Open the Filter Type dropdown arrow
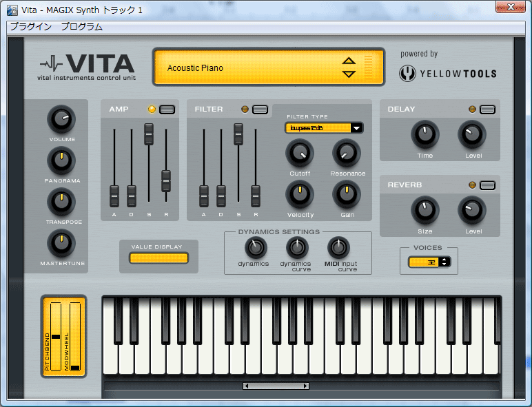 pyautogui.click(x=356, y=128)
